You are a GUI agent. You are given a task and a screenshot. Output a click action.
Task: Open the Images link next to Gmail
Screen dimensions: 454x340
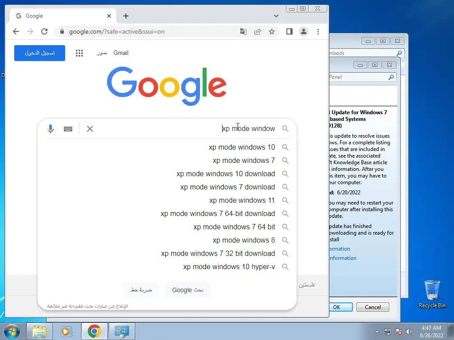tap(102, 53)
